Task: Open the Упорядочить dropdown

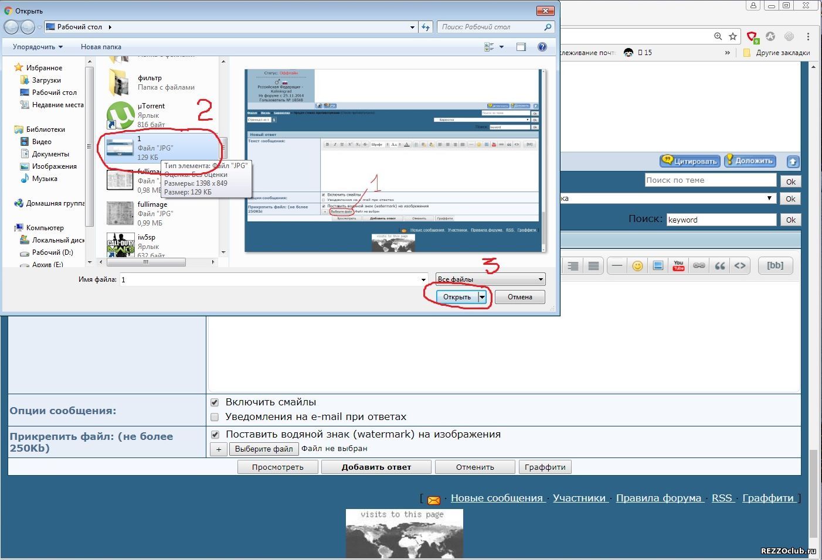Action: point(38,47)
